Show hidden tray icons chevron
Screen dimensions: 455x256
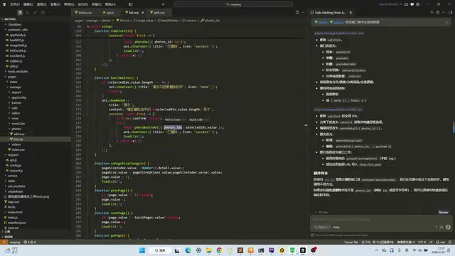point(376,250)
